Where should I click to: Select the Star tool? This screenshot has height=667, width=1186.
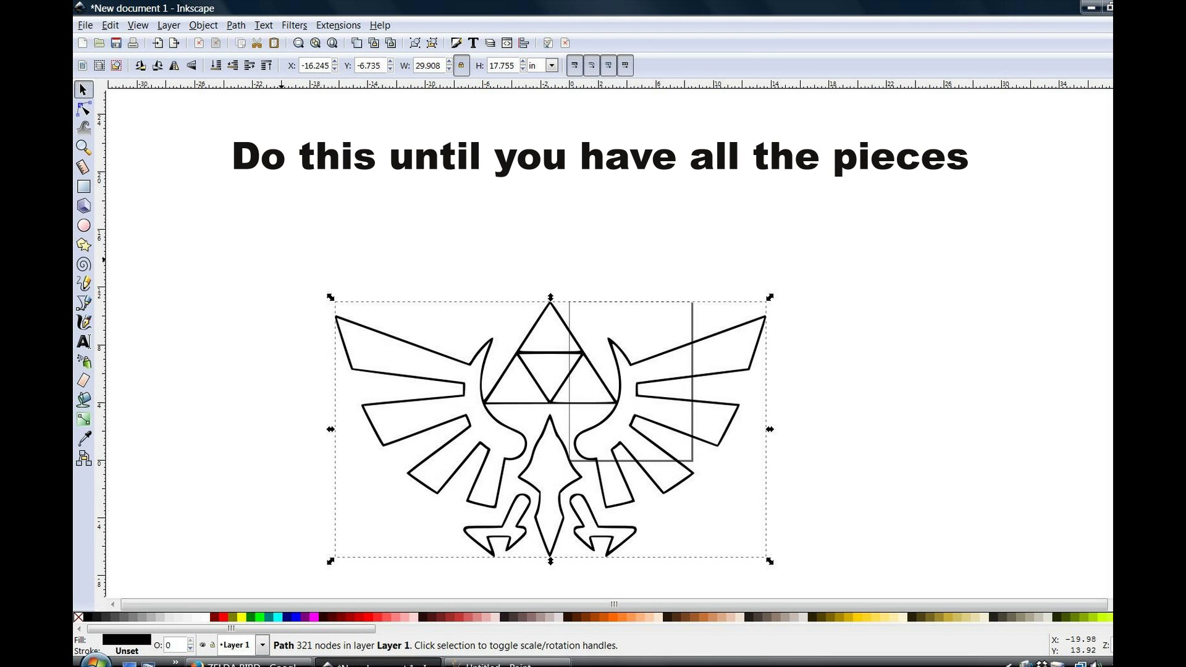[x=83, y=245]
